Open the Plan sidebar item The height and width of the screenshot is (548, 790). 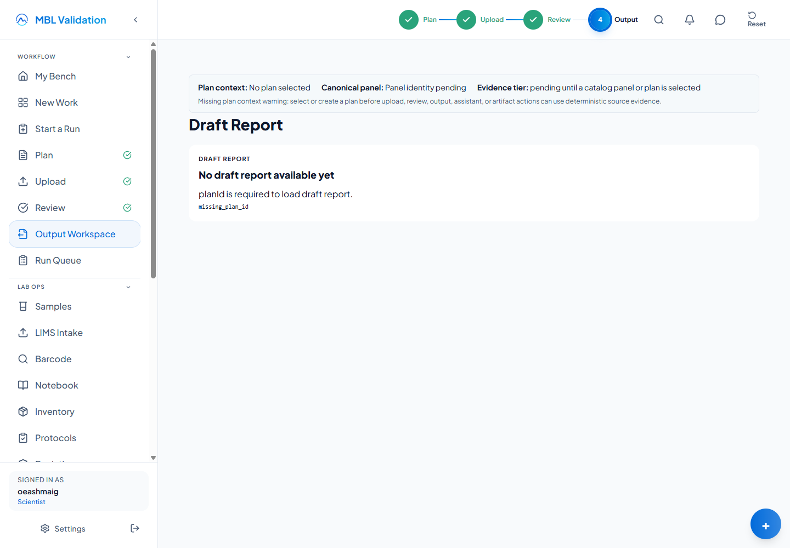click(x=75, y=155)
